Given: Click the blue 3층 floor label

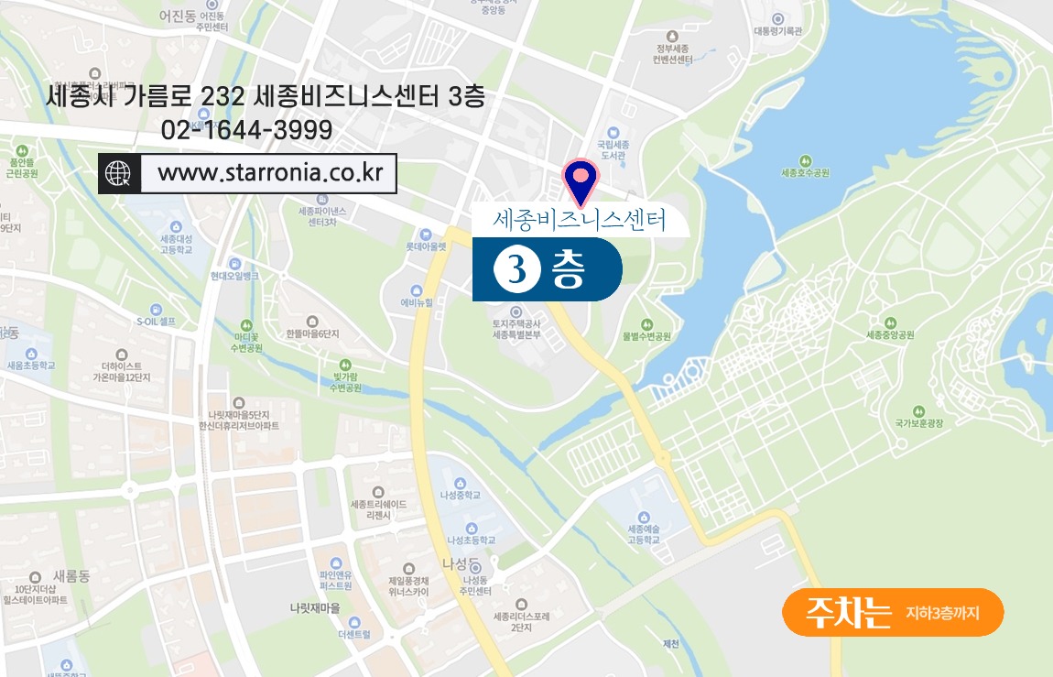Looking at the screenshot, I should point(548,269).
